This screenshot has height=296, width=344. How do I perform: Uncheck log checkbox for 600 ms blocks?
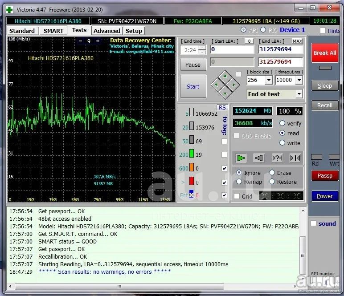[x=224, y=168]
